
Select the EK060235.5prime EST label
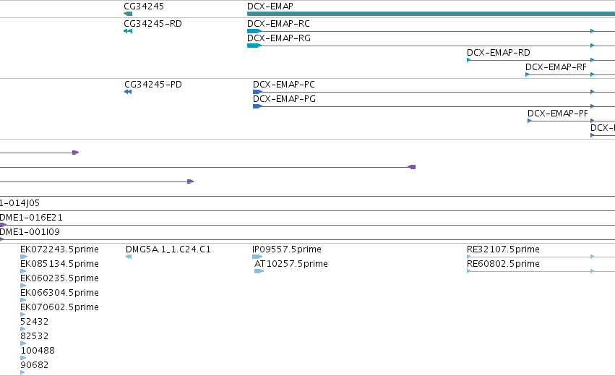pyautogui.click(x=59, y=278)
